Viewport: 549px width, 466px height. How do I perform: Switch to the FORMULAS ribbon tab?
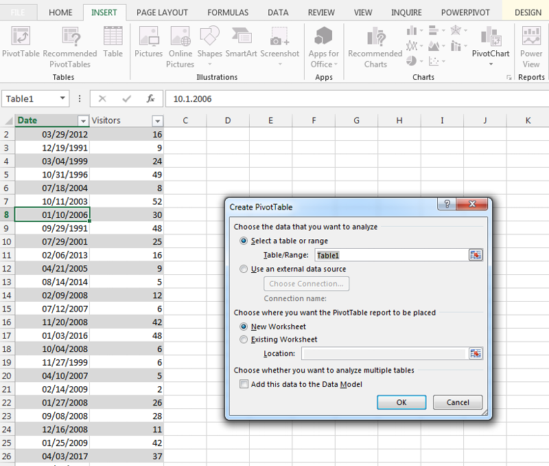[x=228, y=12]
